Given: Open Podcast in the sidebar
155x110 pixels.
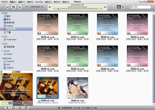Looking at the screenshot, I should point(10,26).
